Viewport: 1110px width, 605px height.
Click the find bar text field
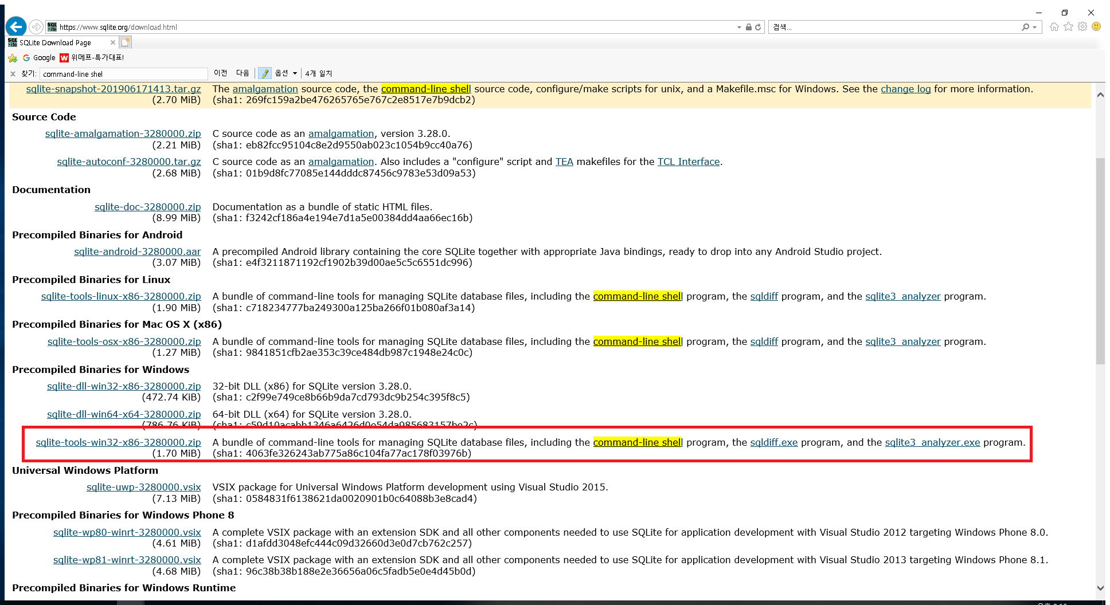(x=124, y=74)
